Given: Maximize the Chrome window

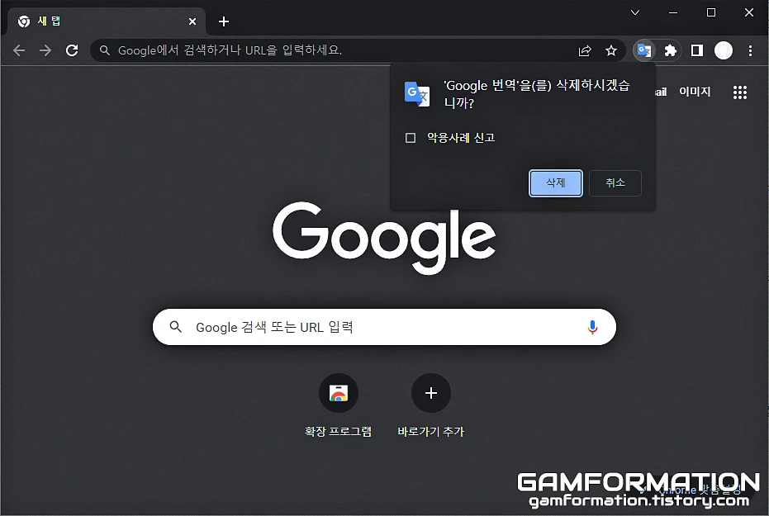Looking at the screenshot, I should (x=711, y=12).
